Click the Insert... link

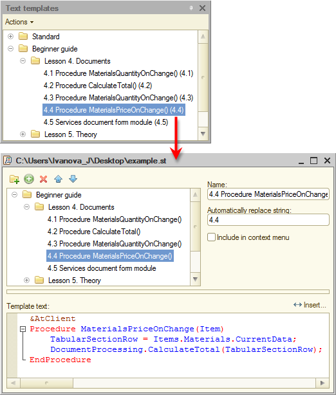[x=310, y=305]
